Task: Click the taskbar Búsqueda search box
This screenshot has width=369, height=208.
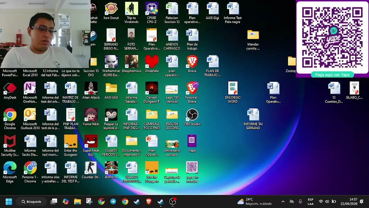Action: coord(31,201)
